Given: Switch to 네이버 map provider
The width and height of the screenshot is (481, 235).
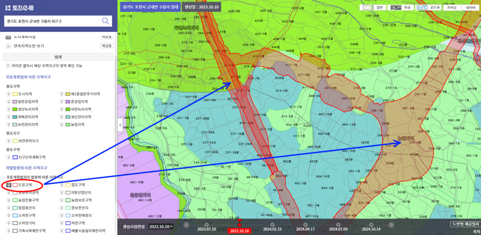Looking at the screenshot, I should (x=470, y=8).
